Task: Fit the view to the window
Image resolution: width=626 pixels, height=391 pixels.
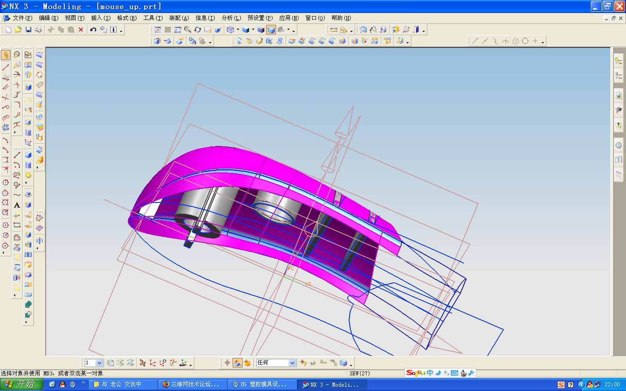Action: click(157, 30)
